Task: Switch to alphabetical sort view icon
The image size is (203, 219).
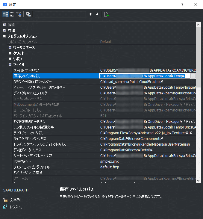Action: (x=12, y=14)
